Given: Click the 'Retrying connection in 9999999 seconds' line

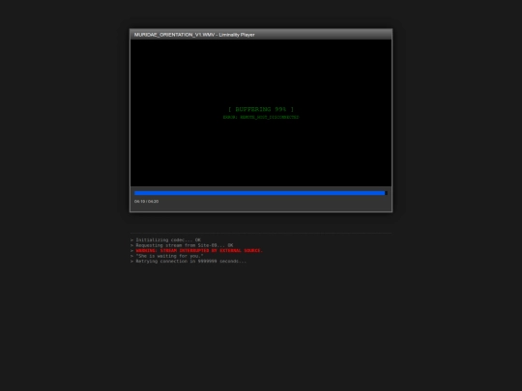Looking at the screenshot, I should click(x=188, y=262).
